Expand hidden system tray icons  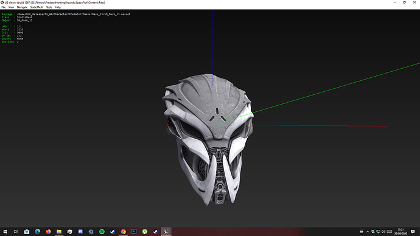tap(368, 232)
